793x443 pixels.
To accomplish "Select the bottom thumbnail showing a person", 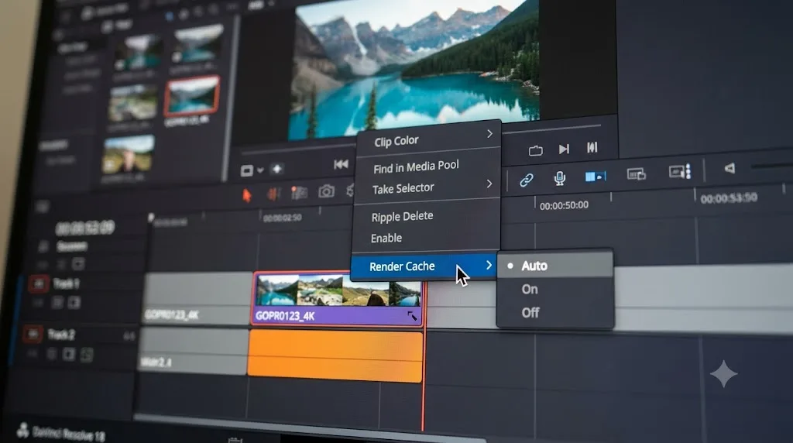I will [128, 154].
